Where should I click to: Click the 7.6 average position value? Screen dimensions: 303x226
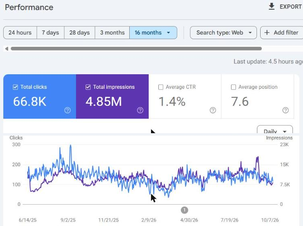(x=240, y=101)
